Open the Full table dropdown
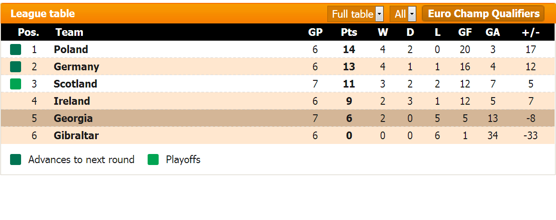This screenshot has width=556, height=220. pyautogui.click(x=356, y=14)
